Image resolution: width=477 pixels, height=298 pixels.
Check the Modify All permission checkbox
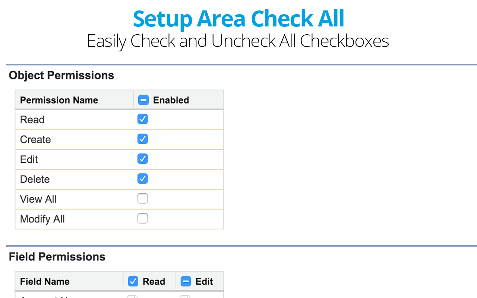[x=143, y=218]
